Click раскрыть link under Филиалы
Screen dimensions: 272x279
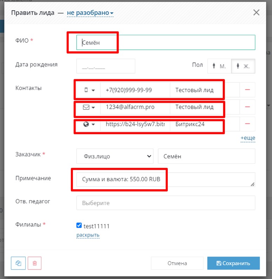tap(88, 235)
